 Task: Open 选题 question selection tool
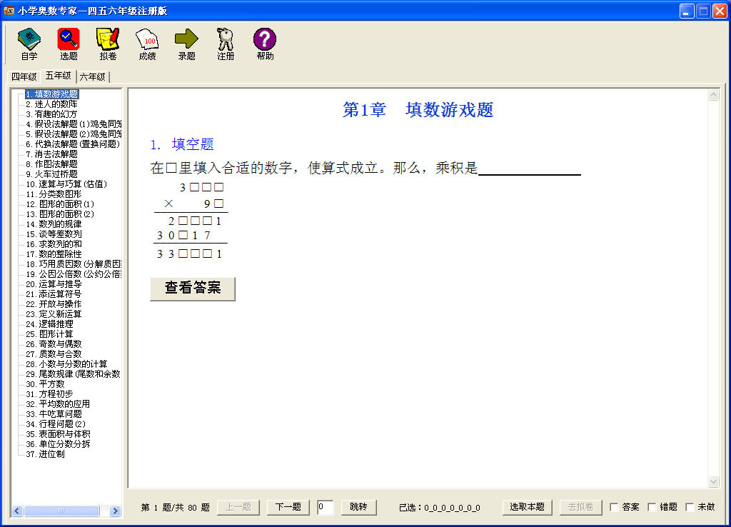pos(69,39)
